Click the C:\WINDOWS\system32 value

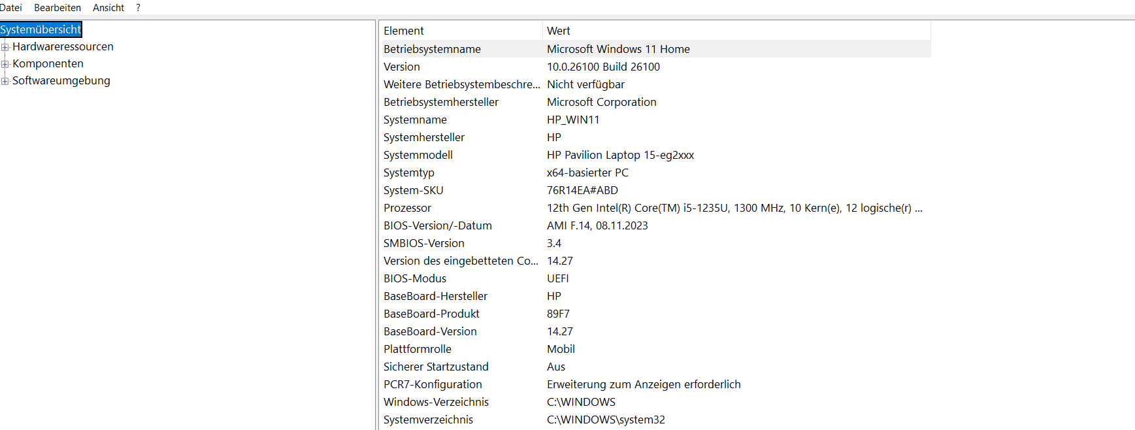point(606,420)
